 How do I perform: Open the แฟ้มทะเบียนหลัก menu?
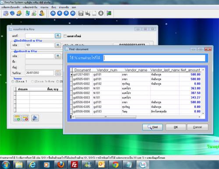click(x=11, y=7)
